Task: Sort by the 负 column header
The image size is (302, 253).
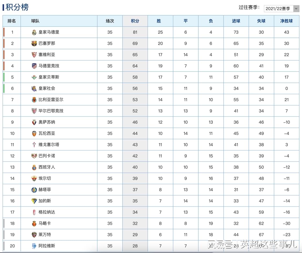Action: point(211,21)
